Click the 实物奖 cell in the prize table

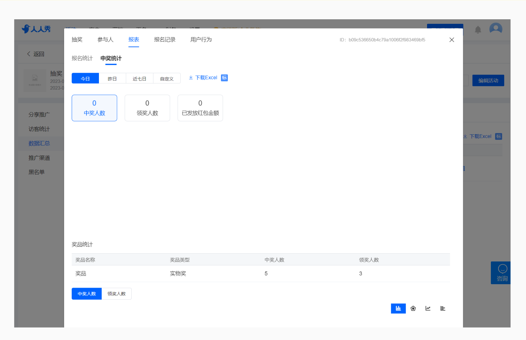pyautogui.click(x=178, y=274)
